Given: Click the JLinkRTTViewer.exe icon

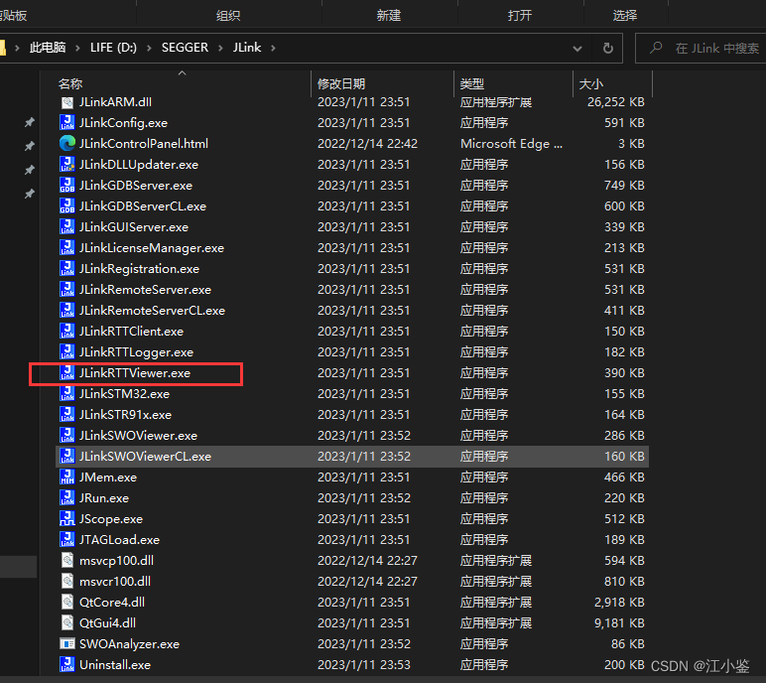Looking at the screenshot, I should (x=66, y=373).
